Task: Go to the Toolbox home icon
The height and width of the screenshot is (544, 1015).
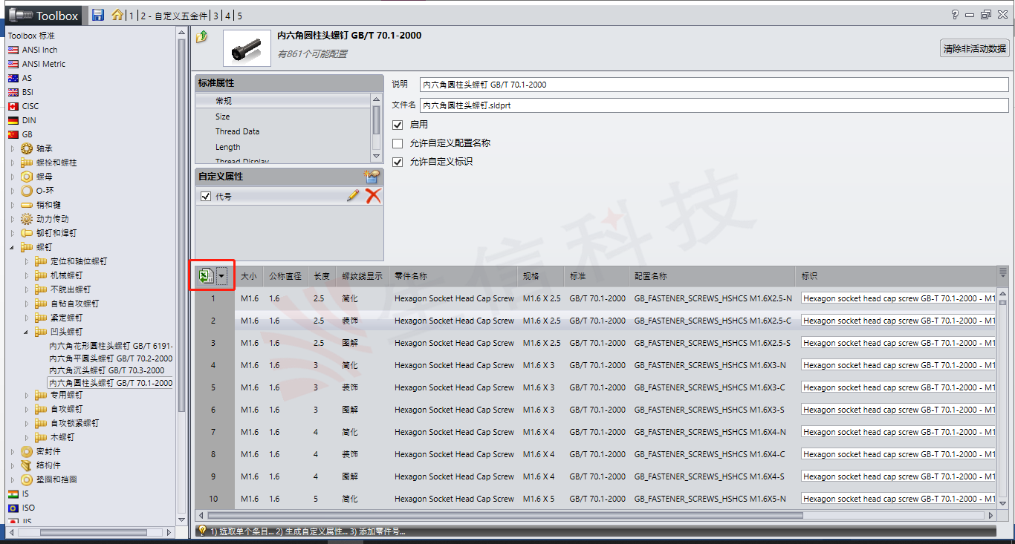Action: pyautogui.click(x=117, y=15)
